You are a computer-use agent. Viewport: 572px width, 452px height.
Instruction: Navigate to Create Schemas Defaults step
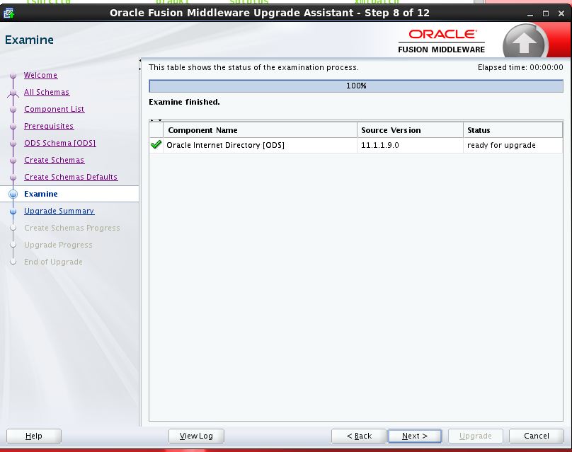pos(71,177)
